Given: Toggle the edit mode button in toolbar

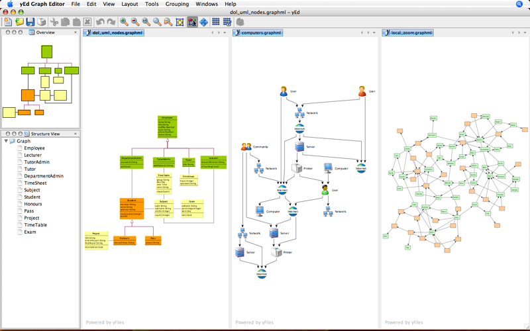Looking at the screenshot, I should click(192, 22).
